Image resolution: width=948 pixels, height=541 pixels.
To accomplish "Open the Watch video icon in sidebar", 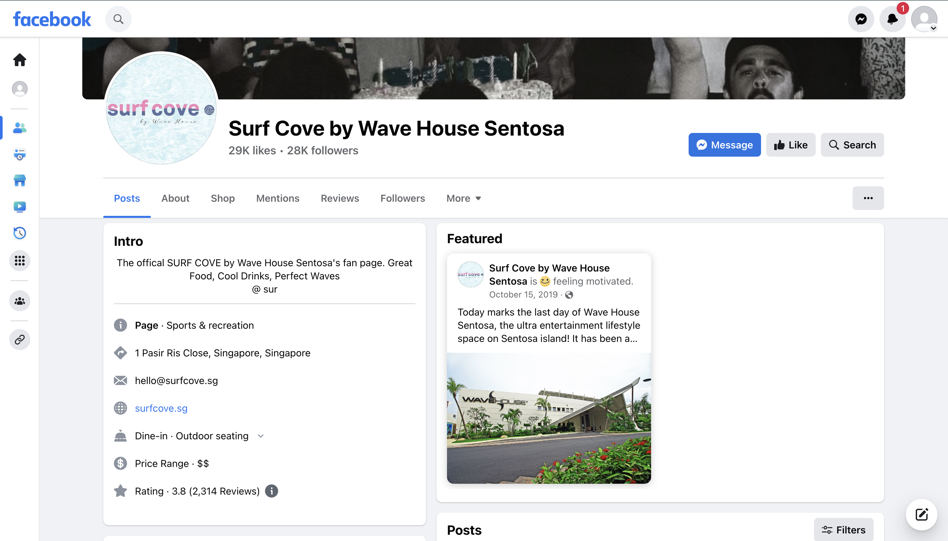I will pos(20,207).
